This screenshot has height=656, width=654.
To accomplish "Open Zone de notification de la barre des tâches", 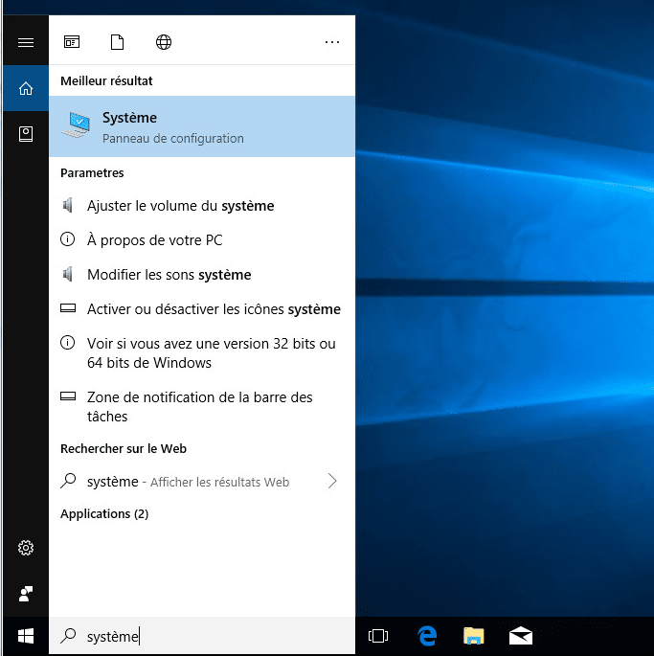I will [x=202, y=407].
